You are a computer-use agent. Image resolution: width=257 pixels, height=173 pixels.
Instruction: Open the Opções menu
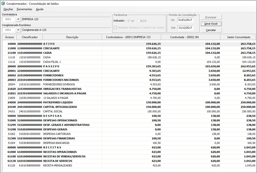point(8,9)
